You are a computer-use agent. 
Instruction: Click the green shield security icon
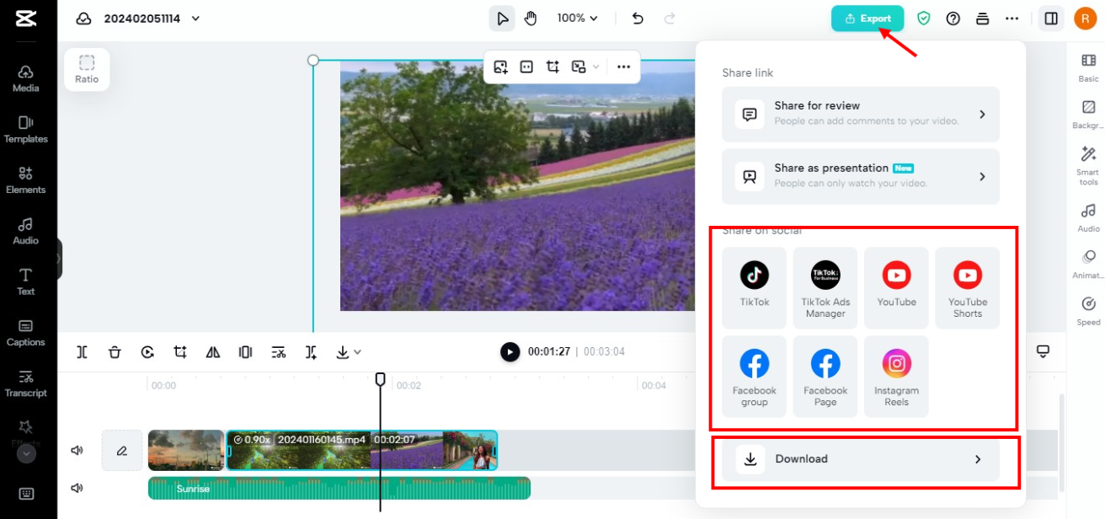[924, 19]
